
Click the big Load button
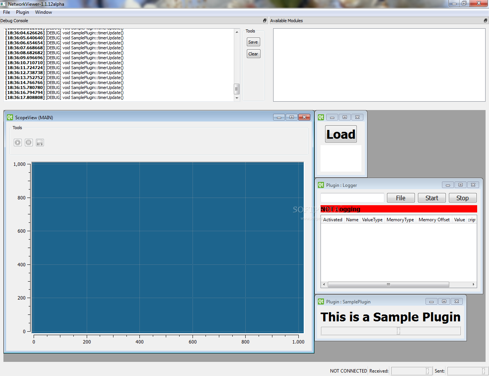click(341, 134)
